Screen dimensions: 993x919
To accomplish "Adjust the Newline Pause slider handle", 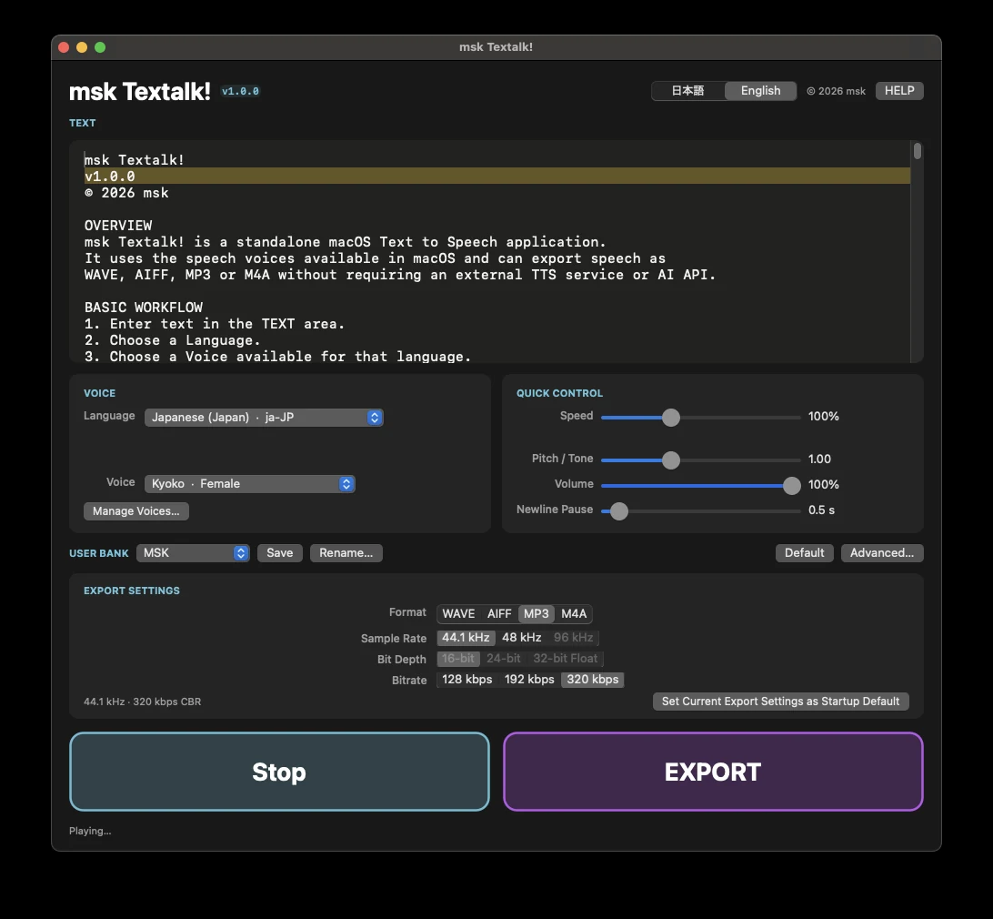I will coord(618,510).
